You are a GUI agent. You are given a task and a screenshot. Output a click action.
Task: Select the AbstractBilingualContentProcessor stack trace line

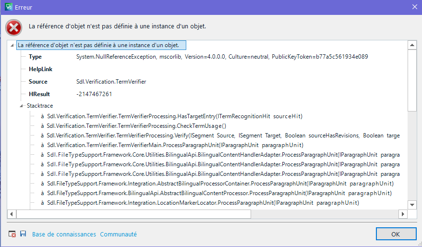(216, 193)
